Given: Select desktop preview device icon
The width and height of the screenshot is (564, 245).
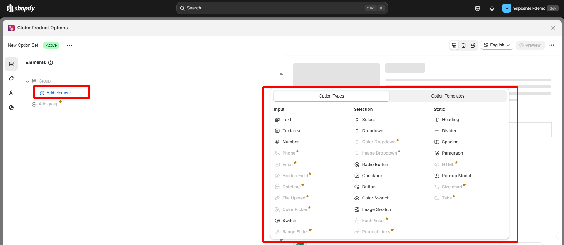Looking at the screenshot, I should 454,45.
